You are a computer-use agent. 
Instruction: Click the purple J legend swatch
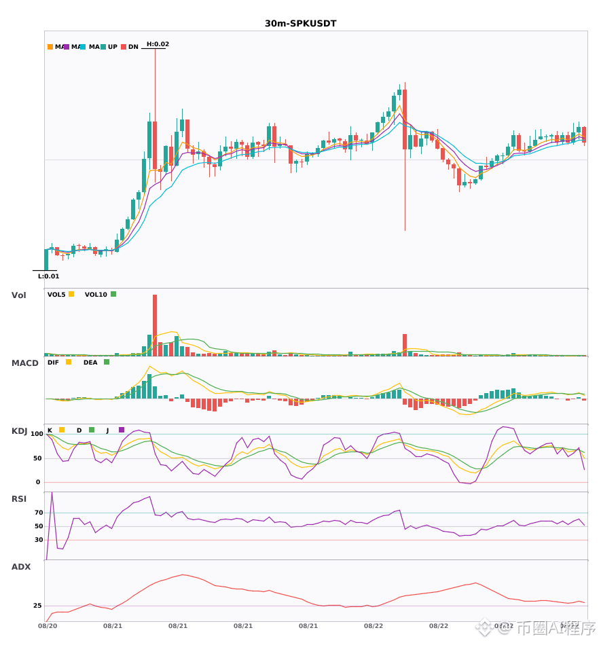click(122, 430)
